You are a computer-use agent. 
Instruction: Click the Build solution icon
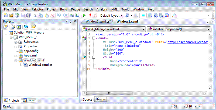[72, 15]
